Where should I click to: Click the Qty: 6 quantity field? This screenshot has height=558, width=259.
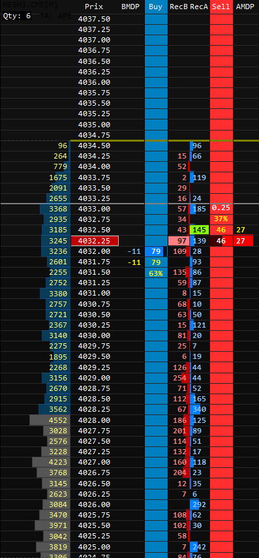[x=17, y=16]
